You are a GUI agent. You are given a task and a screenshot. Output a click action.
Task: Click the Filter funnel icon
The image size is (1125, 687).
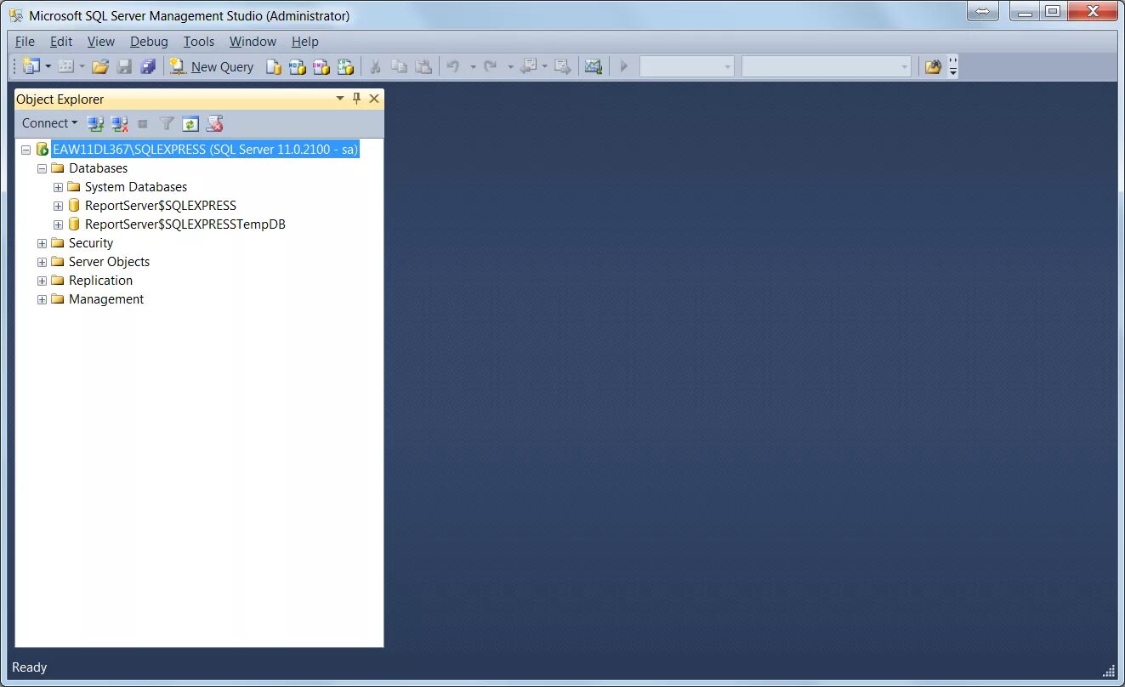click(x=167, y=124)
